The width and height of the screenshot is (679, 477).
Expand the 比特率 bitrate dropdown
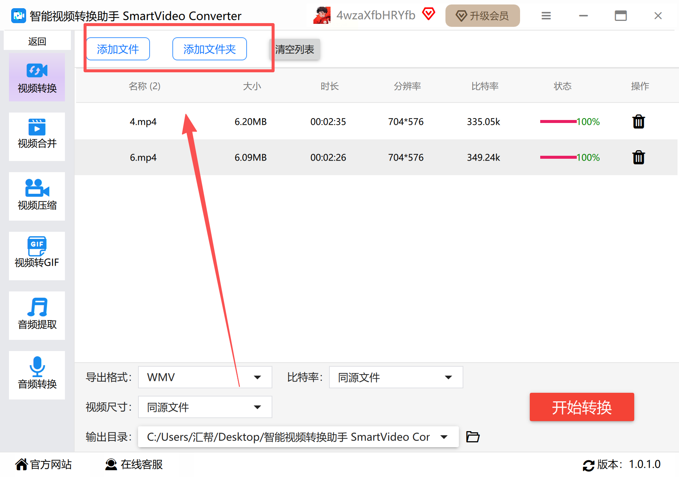[x=396, y=377]
